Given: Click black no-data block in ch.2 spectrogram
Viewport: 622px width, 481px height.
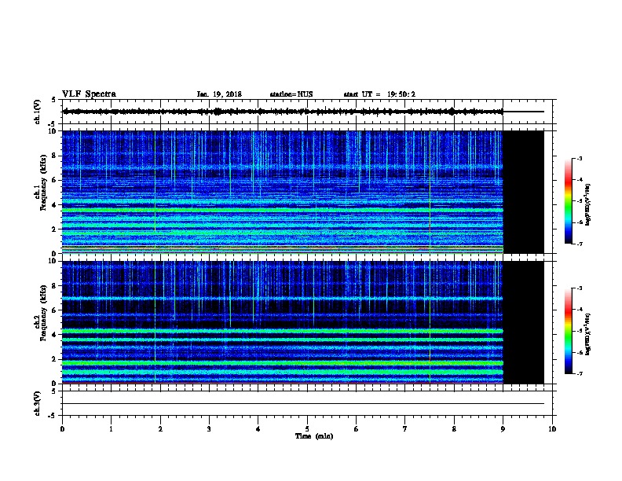Looking at the screenshot, I should coord(523,322).
